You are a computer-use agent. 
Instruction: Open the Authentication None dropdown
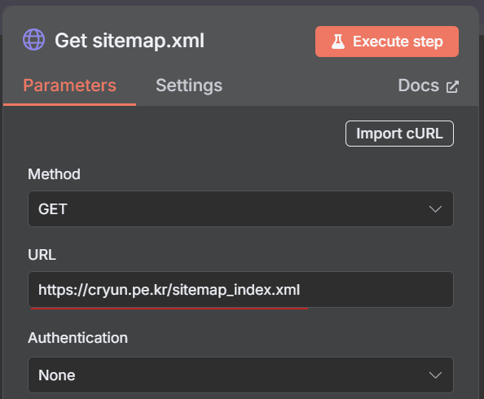point(240,375)
